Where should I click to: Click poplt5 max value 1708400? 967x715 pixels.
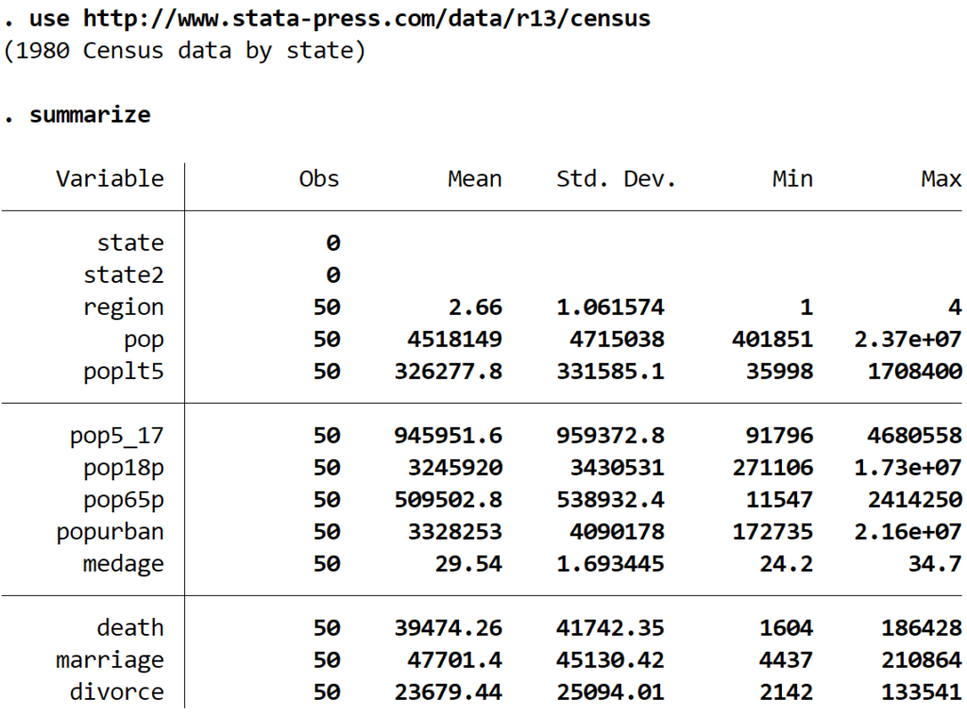[x=914, y=372]
